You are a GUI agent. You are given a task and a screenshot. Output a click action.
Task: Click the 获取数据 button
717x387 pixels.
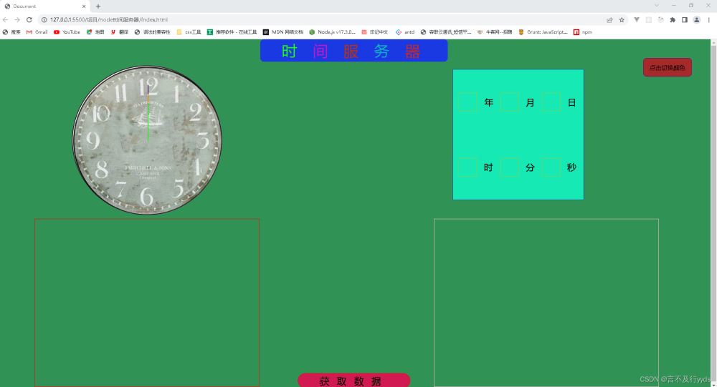tap(353, 380)
